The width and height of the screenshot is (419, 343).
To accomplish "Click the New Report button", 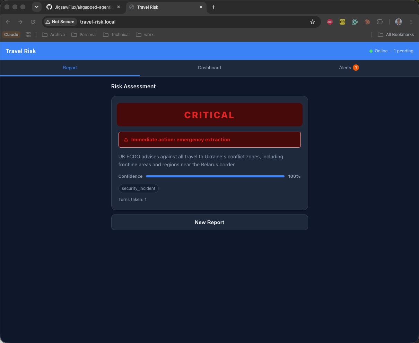I will [209, 222].
